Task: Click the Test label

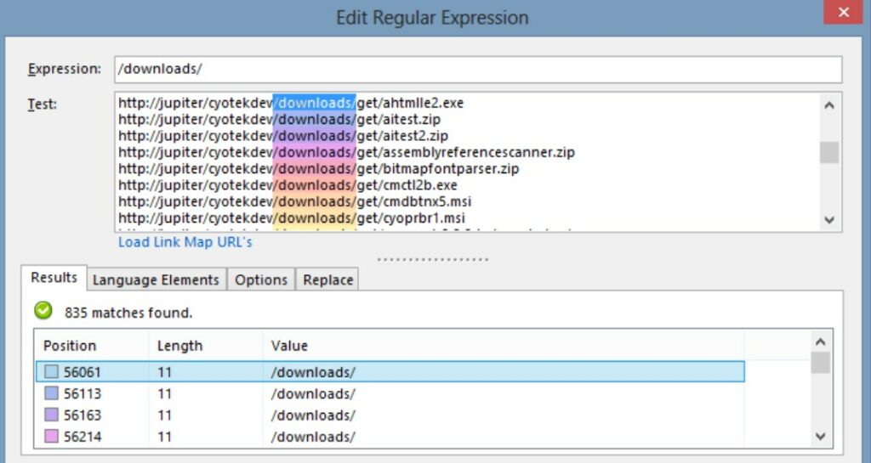Action: point(43,104)
